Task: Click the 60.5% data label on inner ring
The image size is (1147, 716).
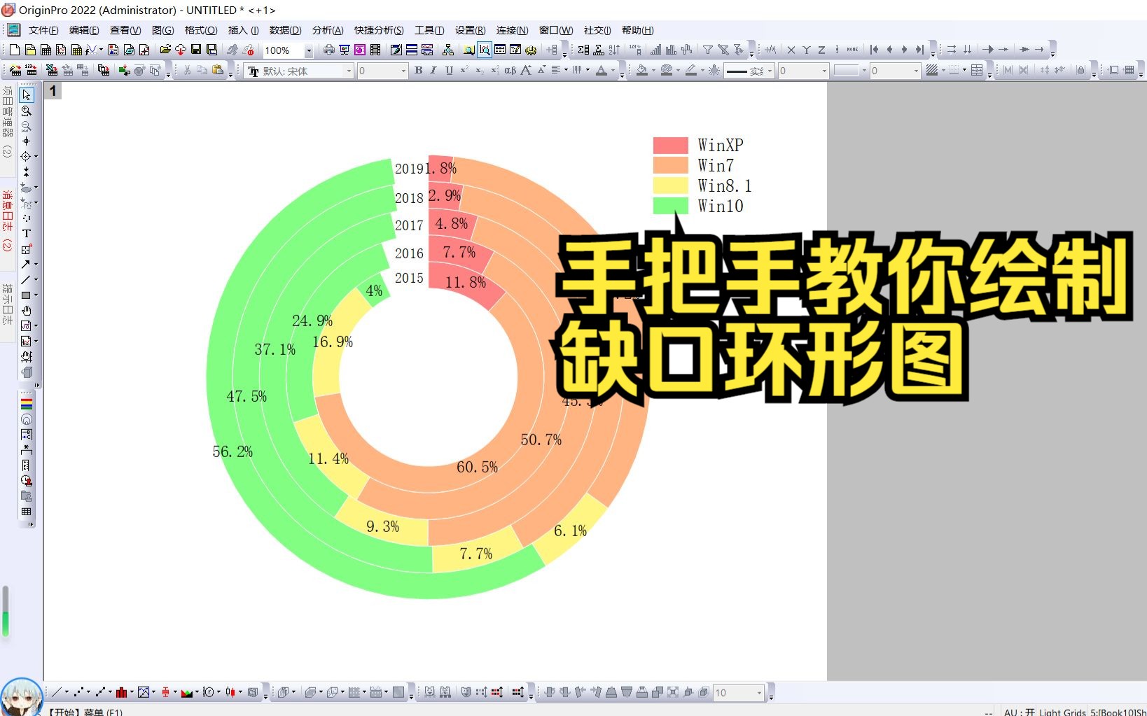Action: pyautogui.click(x=477, y=467)
